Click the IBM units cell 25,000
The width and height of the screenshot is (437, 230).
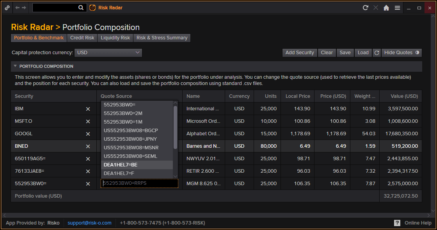267,109
